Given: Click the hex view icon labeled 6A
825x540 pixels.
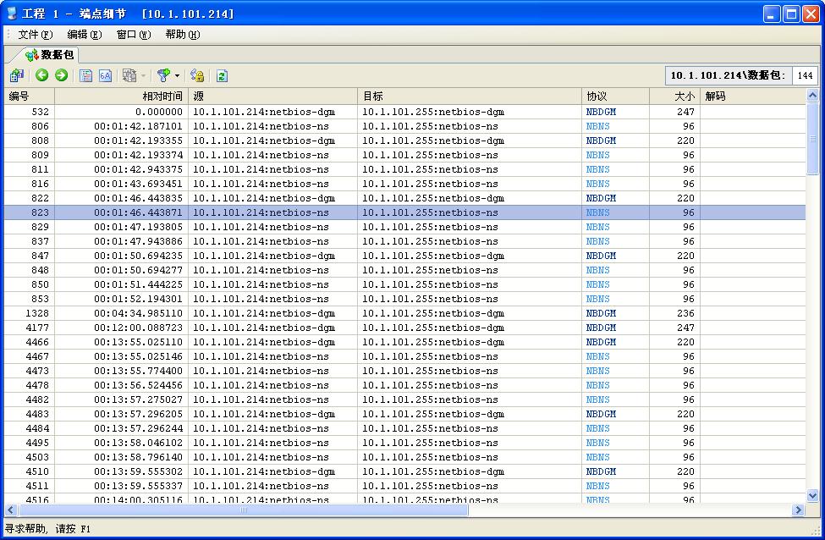Looking at the screenshot, I should pos(106,75).
